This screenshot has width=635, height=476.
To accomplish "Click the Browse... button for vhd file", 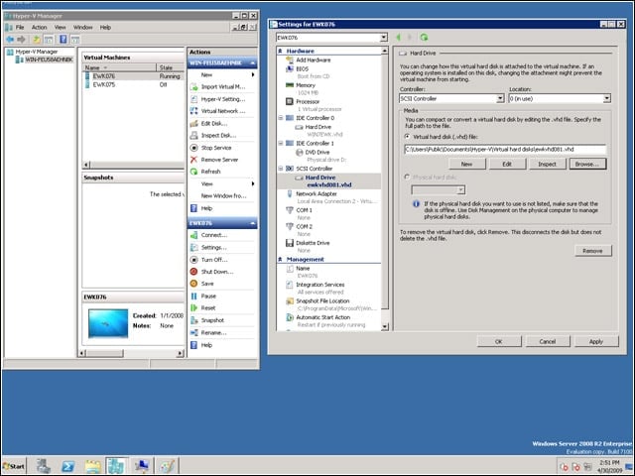I will [x=587, y=164].
